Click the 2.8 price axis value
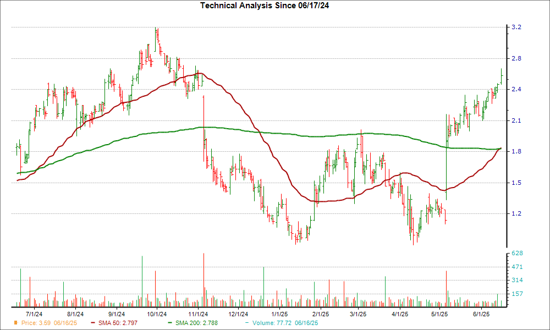The width and height of the screenshot is (550, 330). point(516,58)
